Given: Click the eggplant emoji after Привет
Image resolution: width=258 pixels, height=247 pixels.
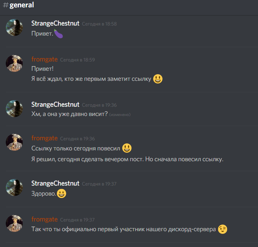Looking at the screenshot, I should tap(58, 34).
